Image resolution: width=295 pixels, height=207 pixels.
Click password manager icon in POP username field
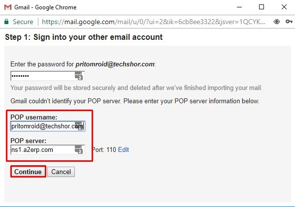tap(79, 126)
